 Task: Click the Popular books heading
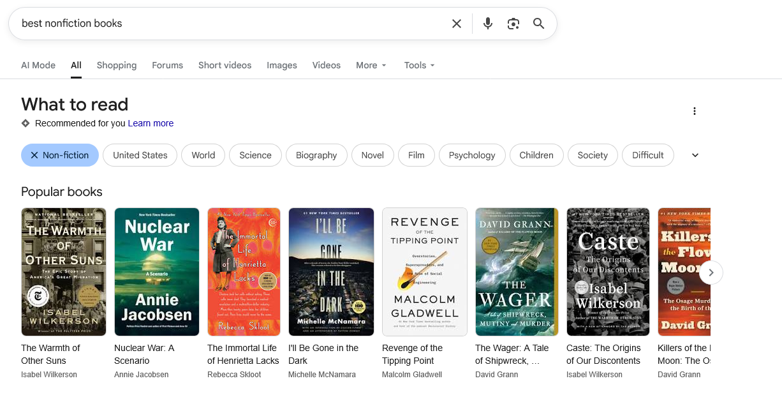click(x=62, y=192)
